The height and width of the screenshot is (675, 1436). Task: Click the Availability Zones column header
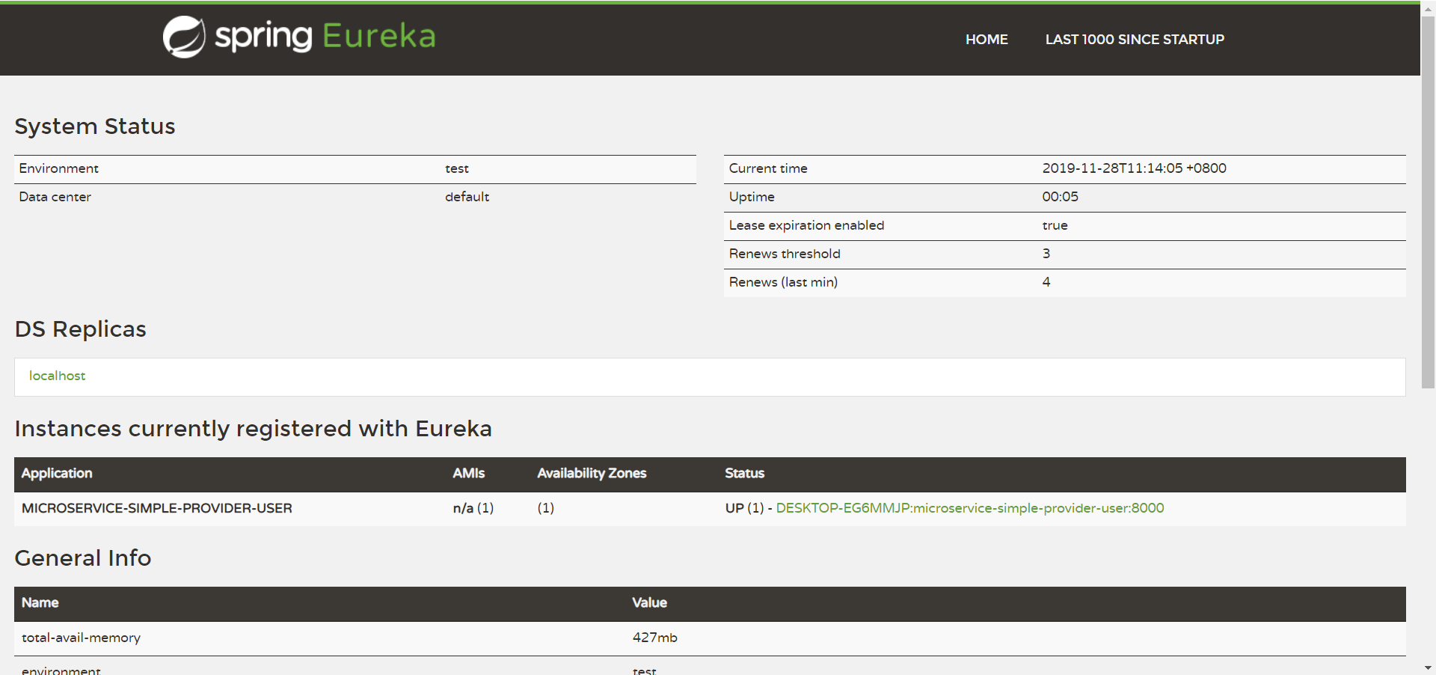pos(592,473)
